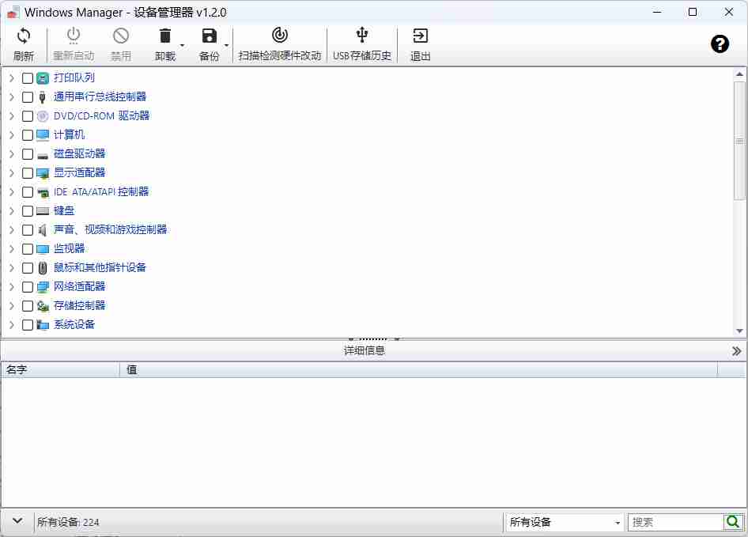Select the 计算机 device category
748x537 pixels.
click(x=71, y=134)
